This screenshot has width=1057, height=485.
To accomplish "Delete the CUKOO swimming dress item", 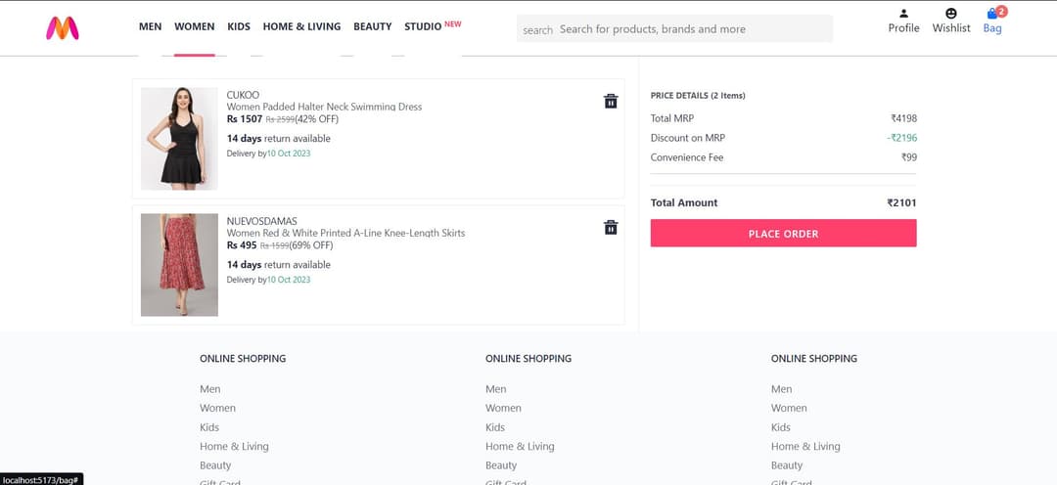I will pos(611,101).
